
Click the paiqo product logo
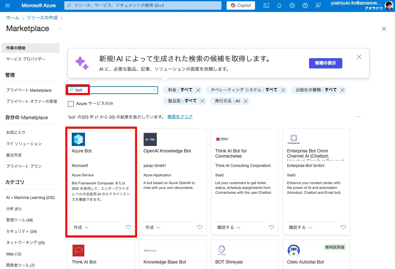pyautogui.click(x=150, y=139)
